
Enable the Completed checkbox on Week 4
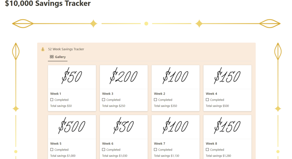(x=207, y=100)
